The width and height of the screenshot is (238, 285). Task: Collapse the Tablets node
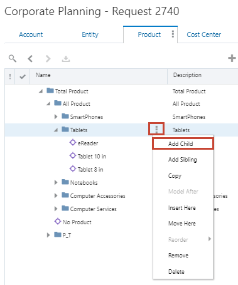click(56, 130)
